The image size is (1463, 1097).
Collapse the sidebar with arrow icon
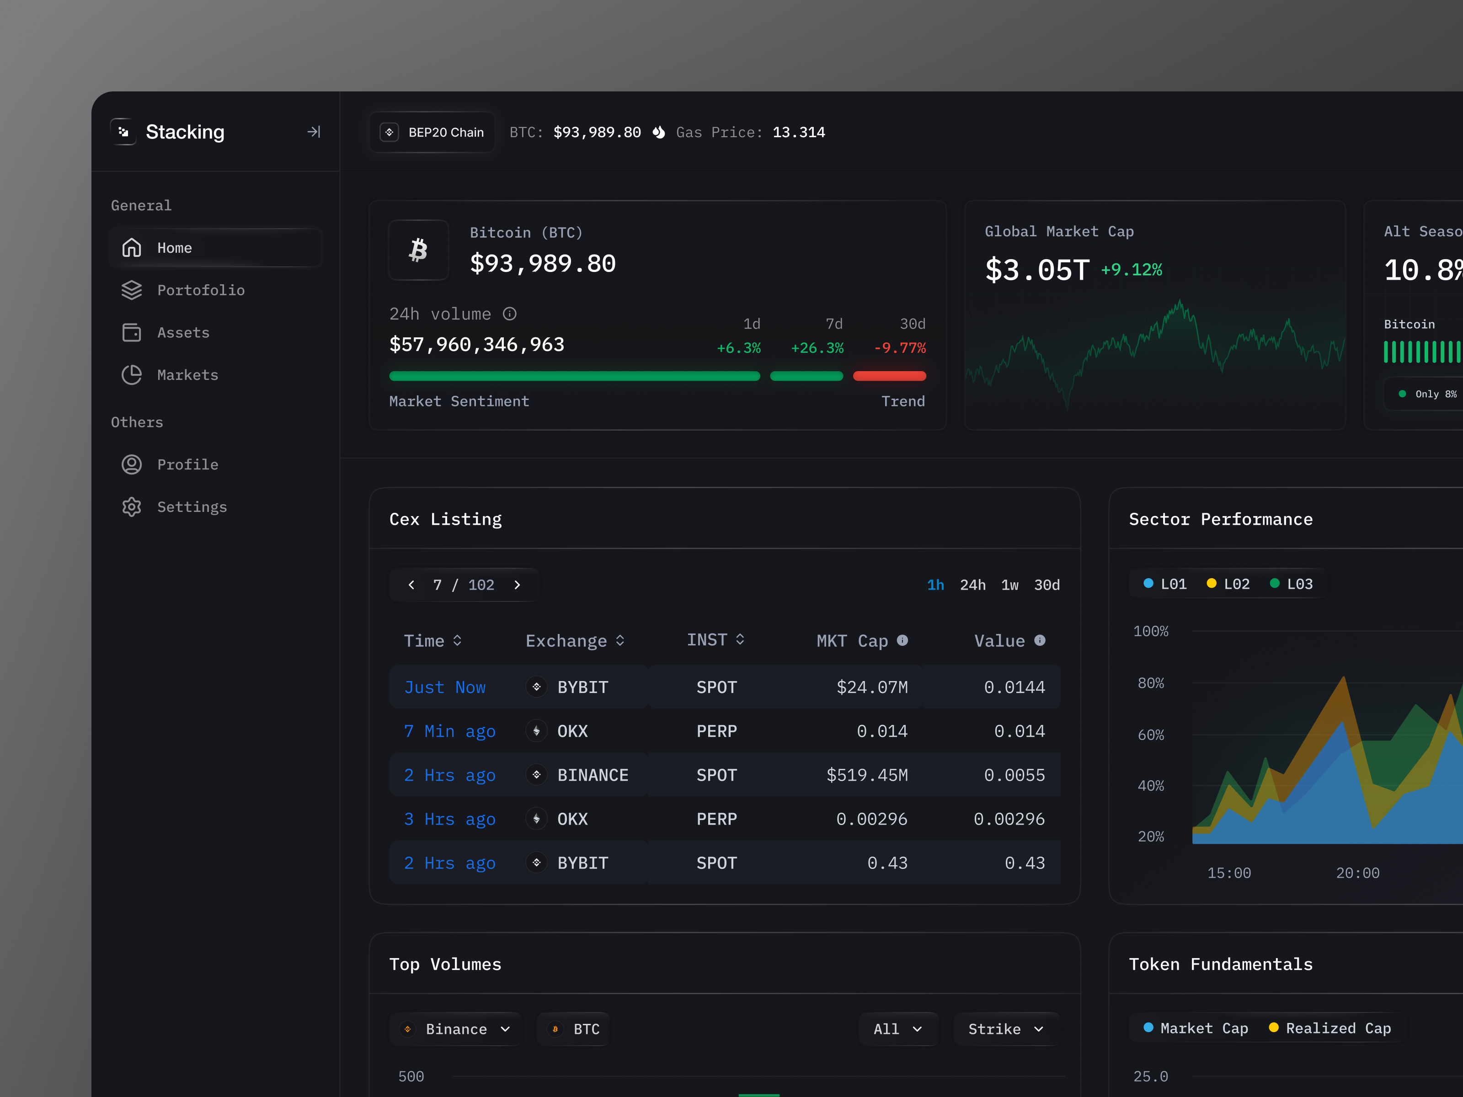click(x=314, y=132)
